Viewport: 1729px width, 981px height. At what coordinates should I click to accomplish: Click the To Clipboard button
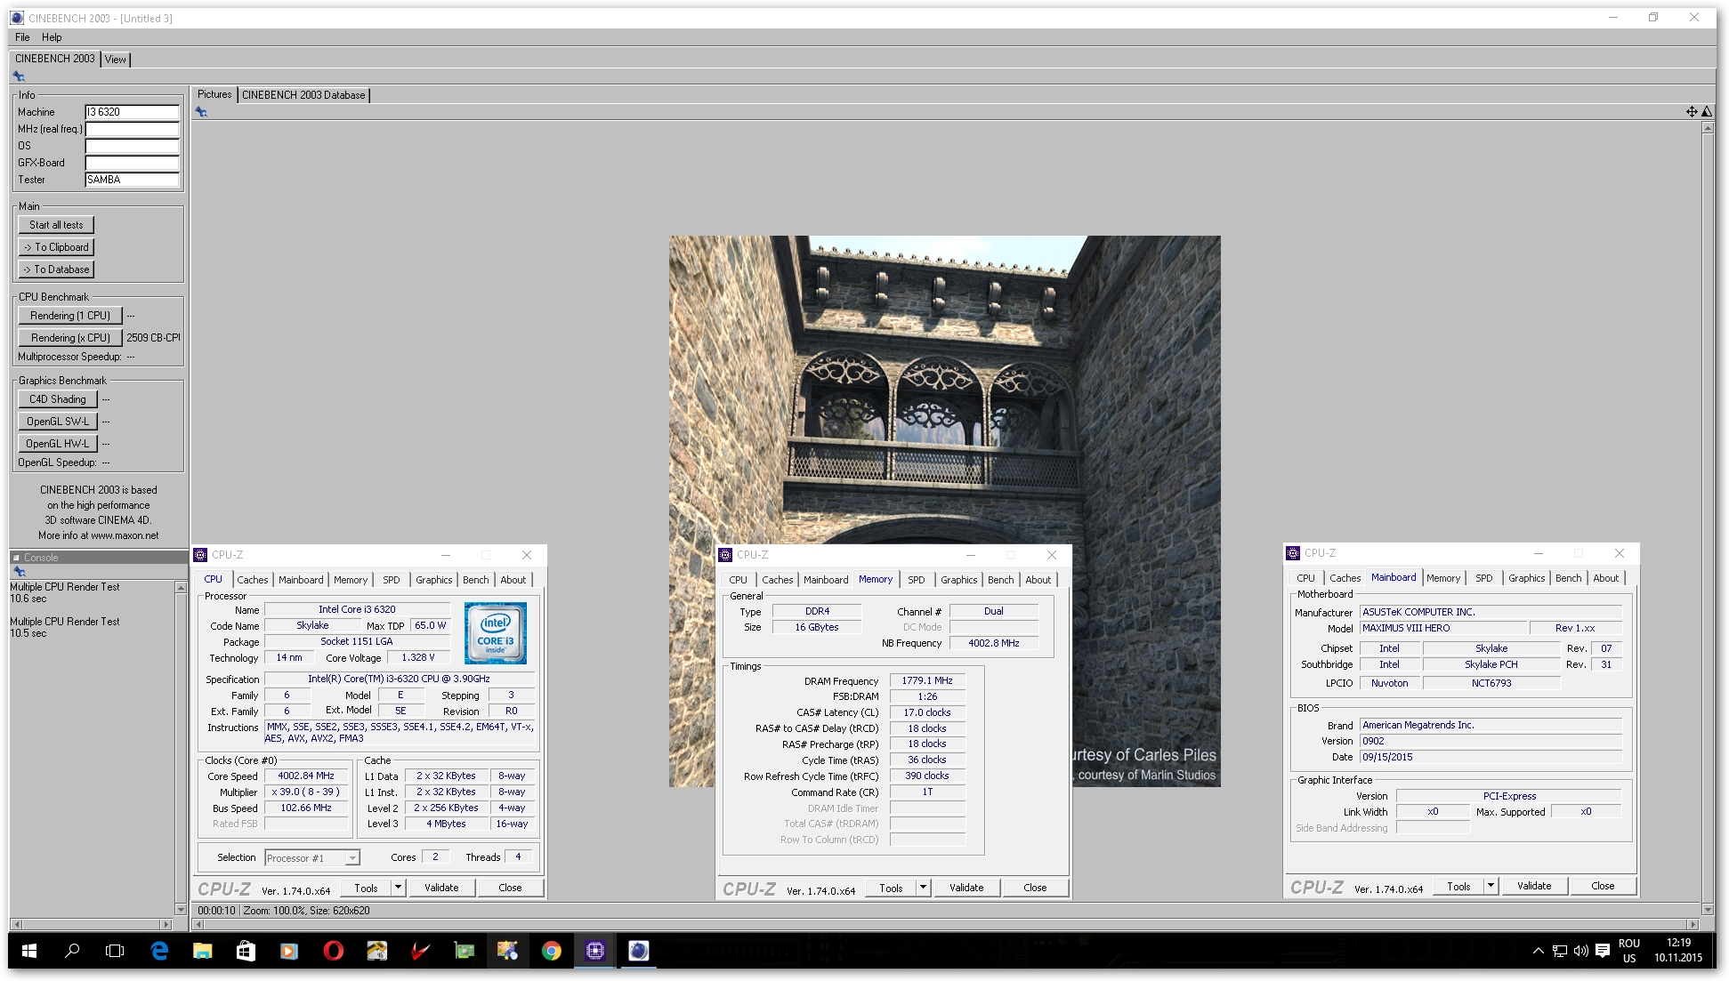tap(56, 247)
